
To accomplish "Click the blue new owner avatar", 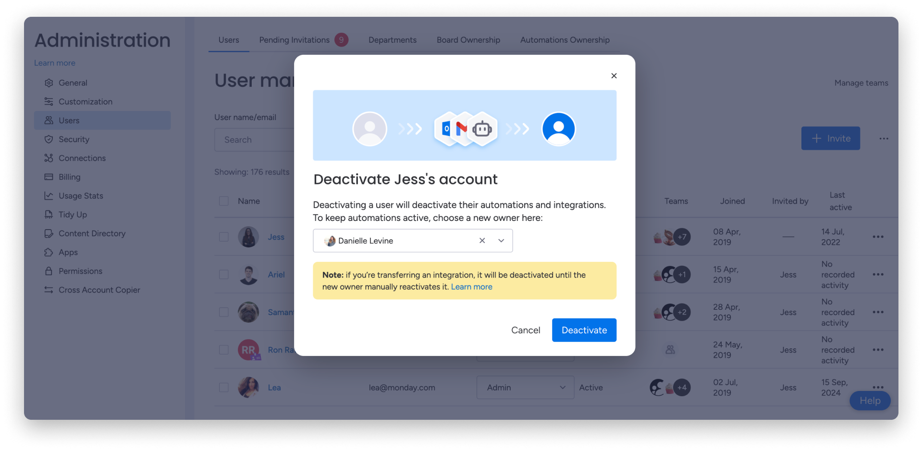I will coord(558,129).
